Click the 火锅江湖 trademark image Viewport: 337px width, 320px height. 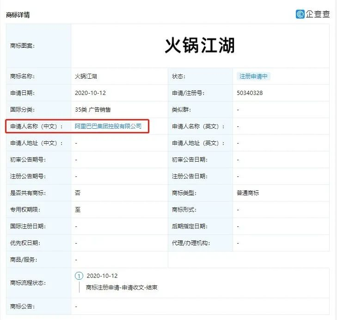[200, 46]
